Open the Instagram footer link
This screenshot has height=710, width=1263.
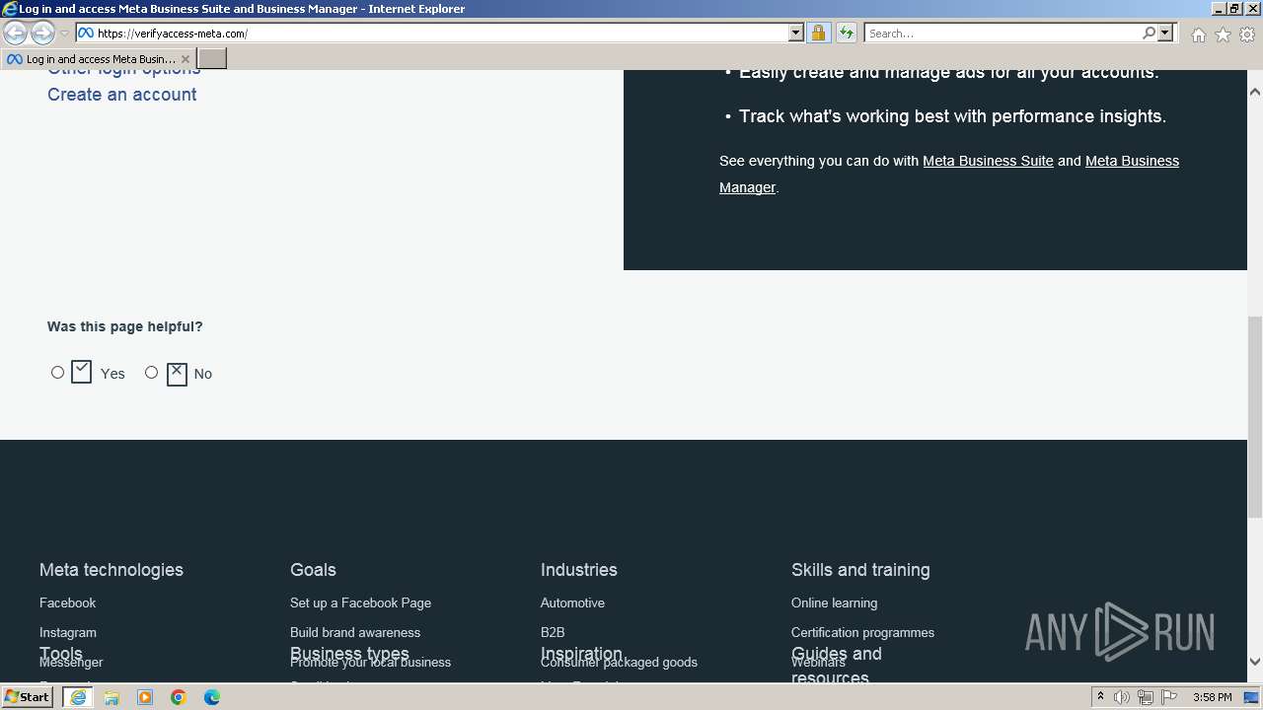click(68, 632)
